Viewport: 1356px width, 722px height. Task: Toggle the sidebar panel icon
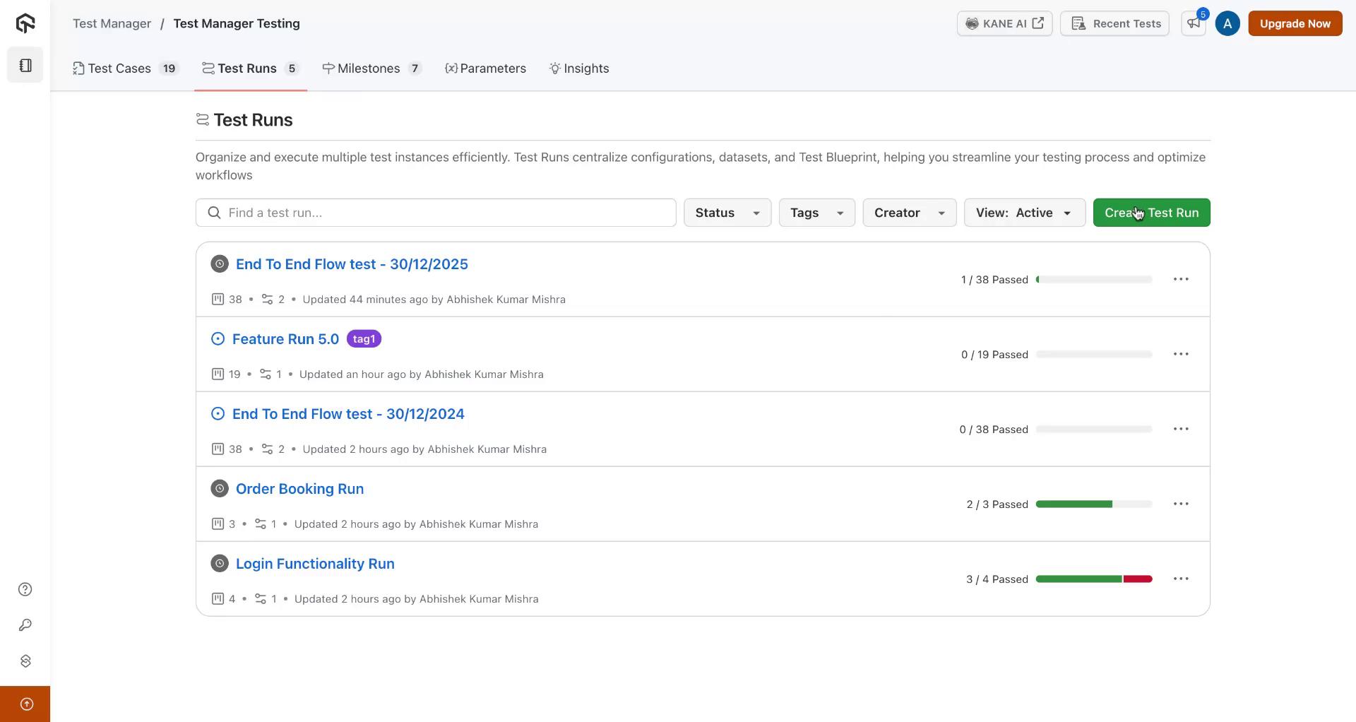pyautogui.click(x=25, y=65)
